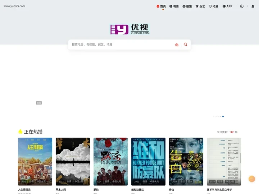Click the orange floating chat bubble button
259x194 pixels.
click(252, 179)
